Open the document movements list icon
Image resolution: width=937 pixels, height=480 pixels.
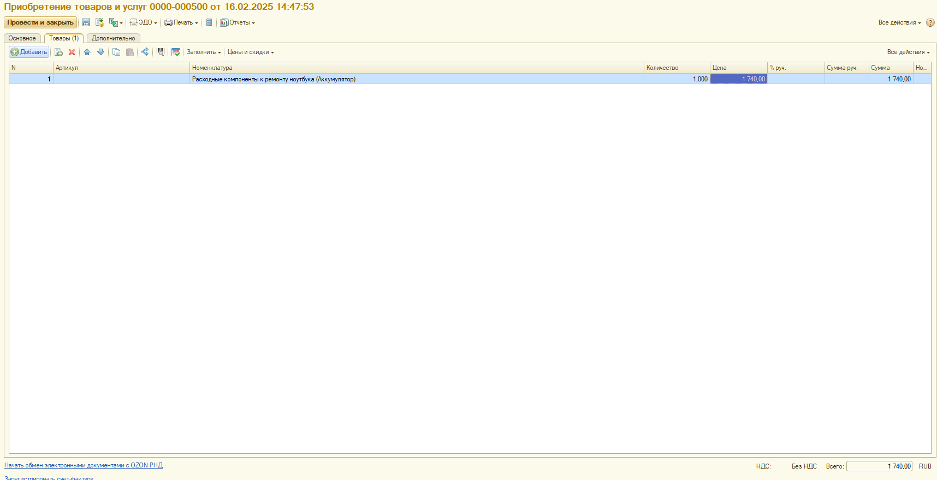coord(209,22)
